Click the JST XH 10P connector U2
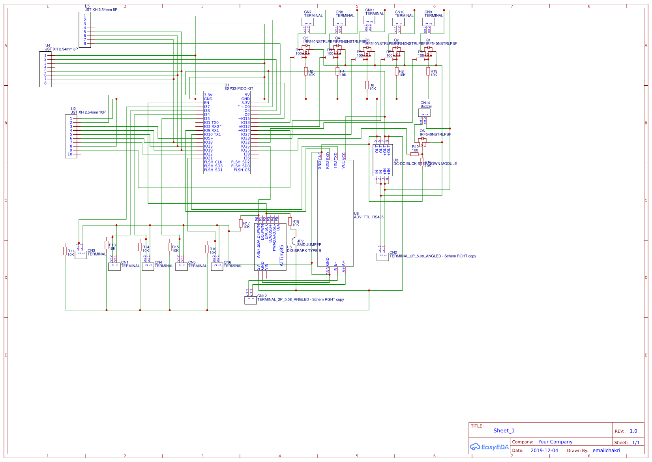 pos(70,136)
